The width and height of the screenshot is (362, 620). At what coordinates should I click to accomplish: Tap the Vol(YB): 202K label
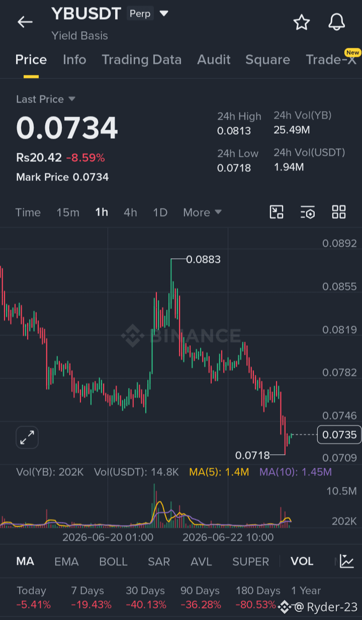(50, 472)
